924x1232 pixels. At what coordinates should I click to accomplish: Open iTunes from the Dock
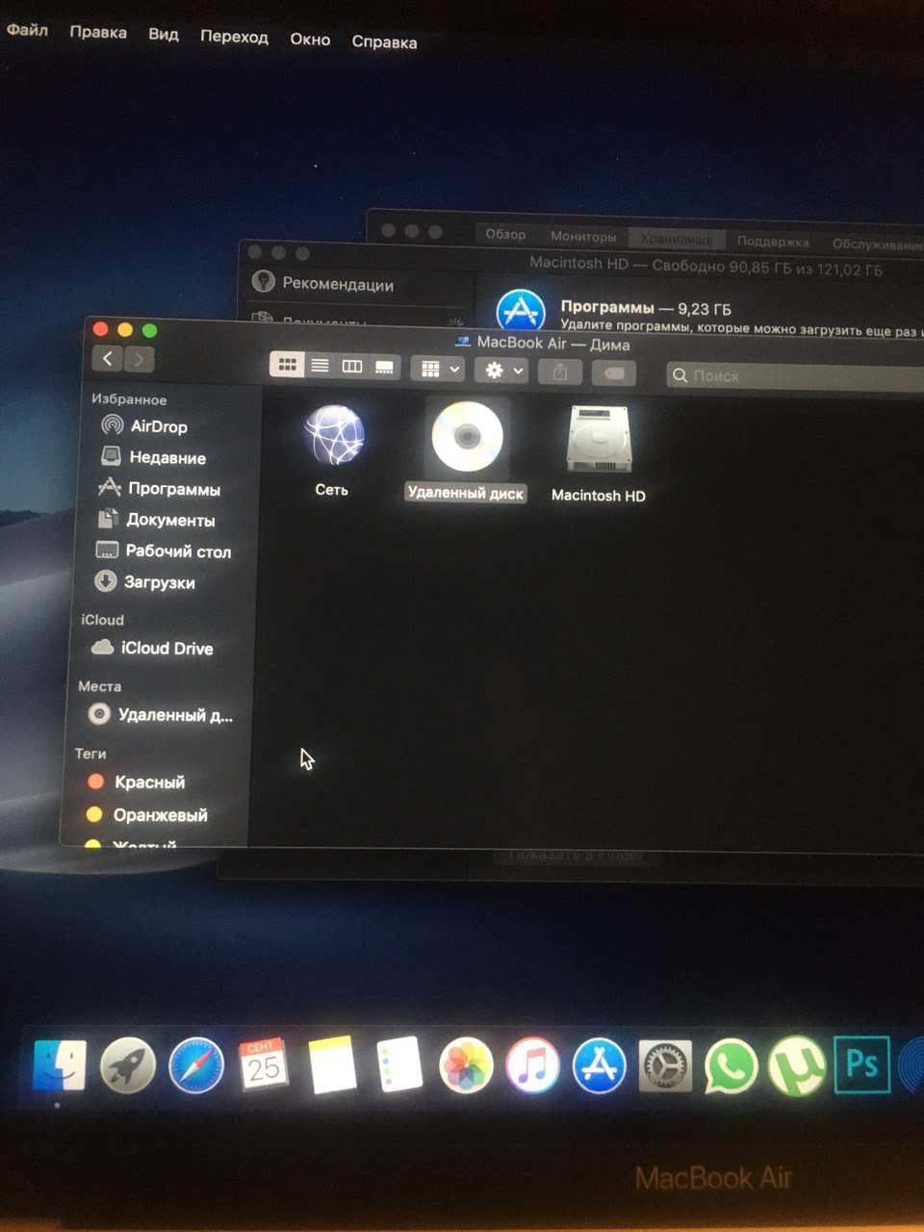(532, 1066)
